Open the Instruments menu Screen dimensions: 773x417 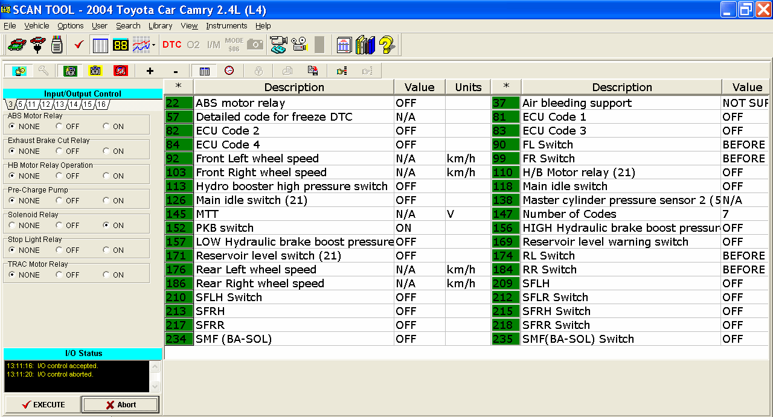pos(226,26)
